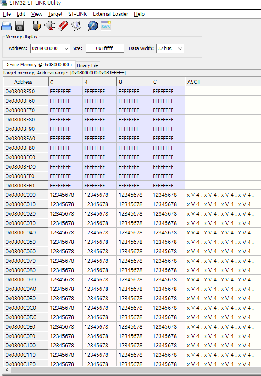261x376 pixels.
Task: Select address row 0x0800BFD0
Action: (26, 166)
